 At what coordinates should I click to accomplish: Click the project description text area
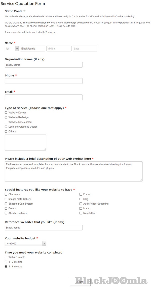coord(73,171)
